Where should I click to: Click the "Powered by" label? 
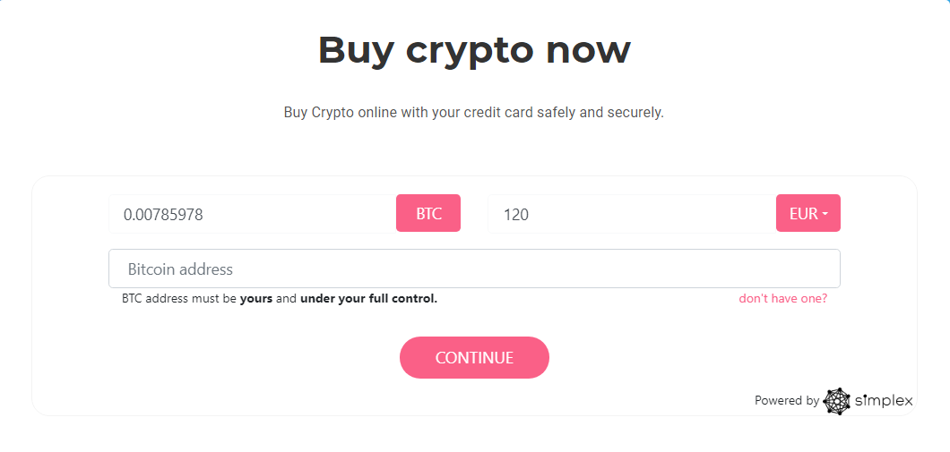[786, 401]
